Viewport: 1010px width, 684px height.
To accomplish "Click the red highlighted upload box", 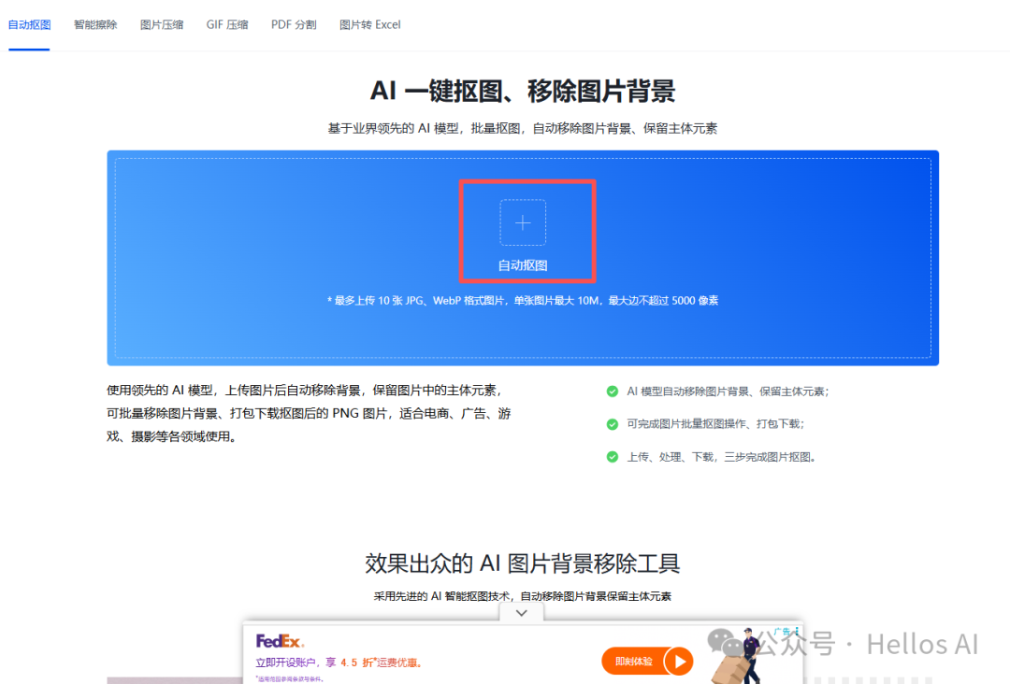I will click(527, 230).
